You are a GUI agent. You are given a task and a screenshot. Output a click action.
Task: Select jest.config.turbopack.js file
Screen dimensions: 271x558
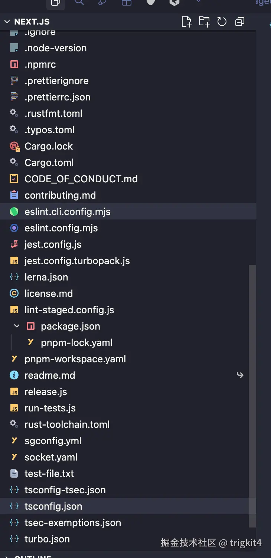77,261
